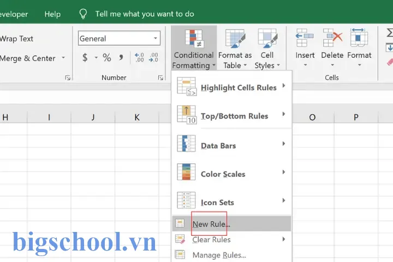393x262 pixels.
Task: Click the Format cells icon
Action: pyautogui.click(x=359, y=38)
